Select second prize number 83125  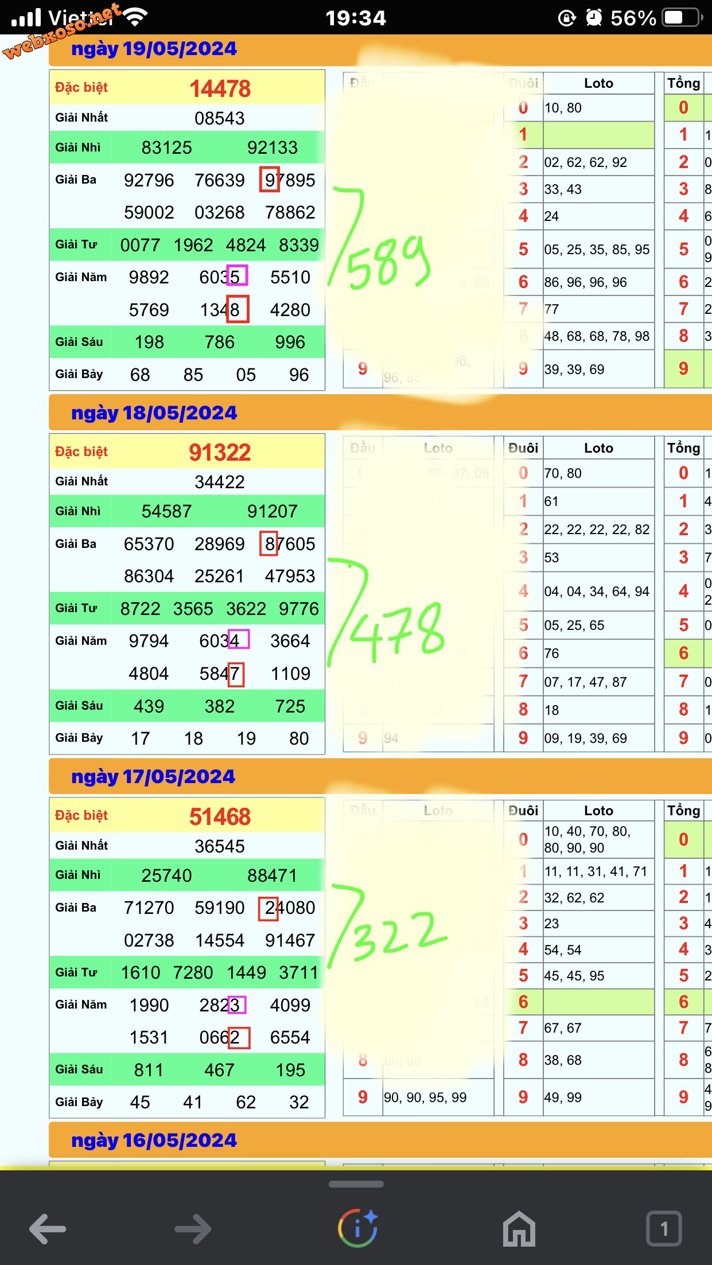[167, 147]
